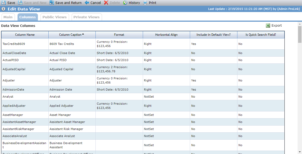Click the Print label
The width and height of the screenshot is (302, 154).
[x=153, y=3]
